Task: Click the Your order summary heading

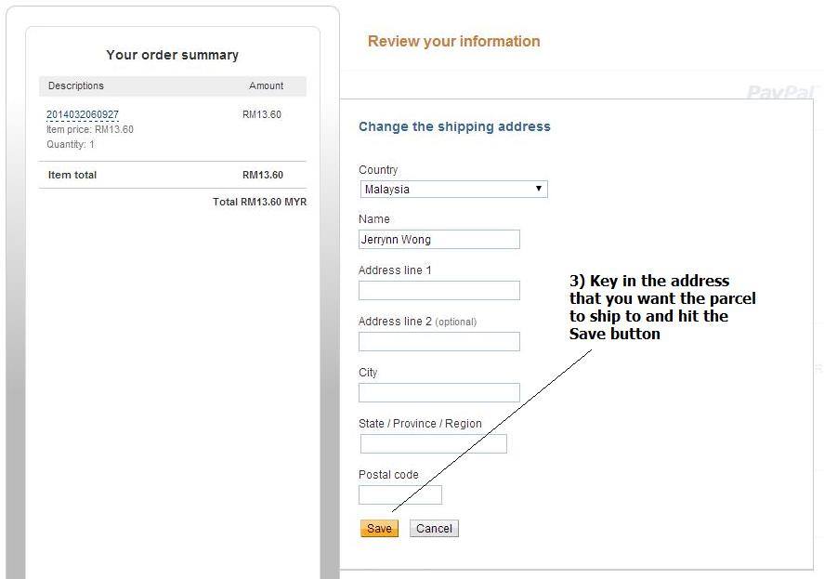Action: pos(173,55)
